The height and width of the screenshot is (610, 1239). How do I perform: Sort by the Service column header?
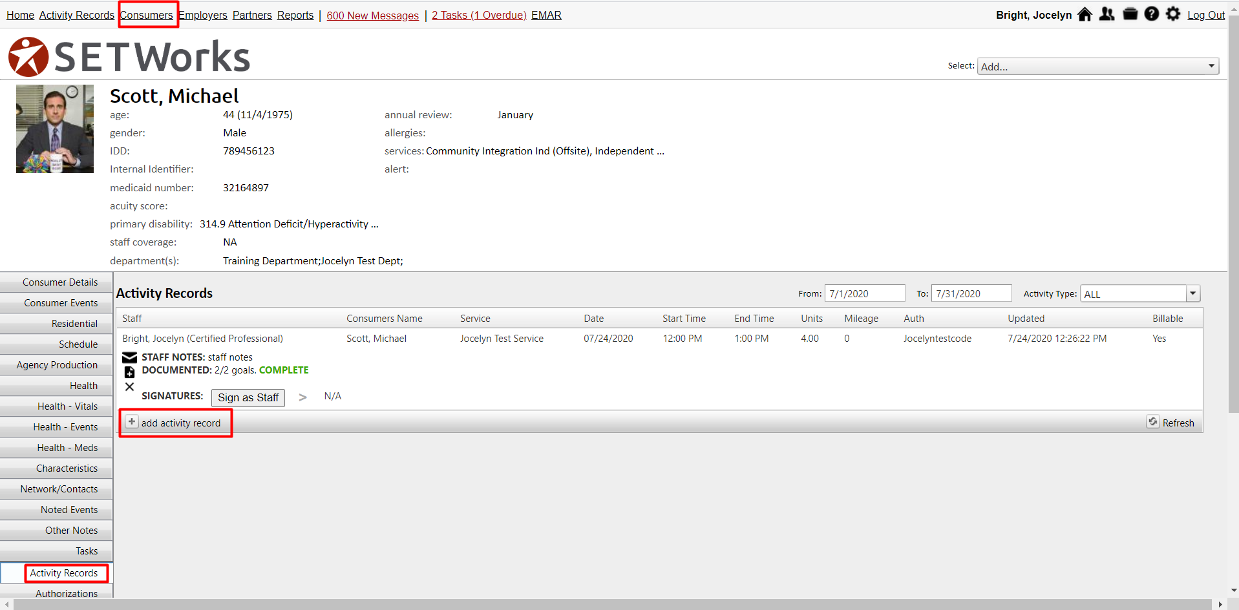[x=475, y=319]
